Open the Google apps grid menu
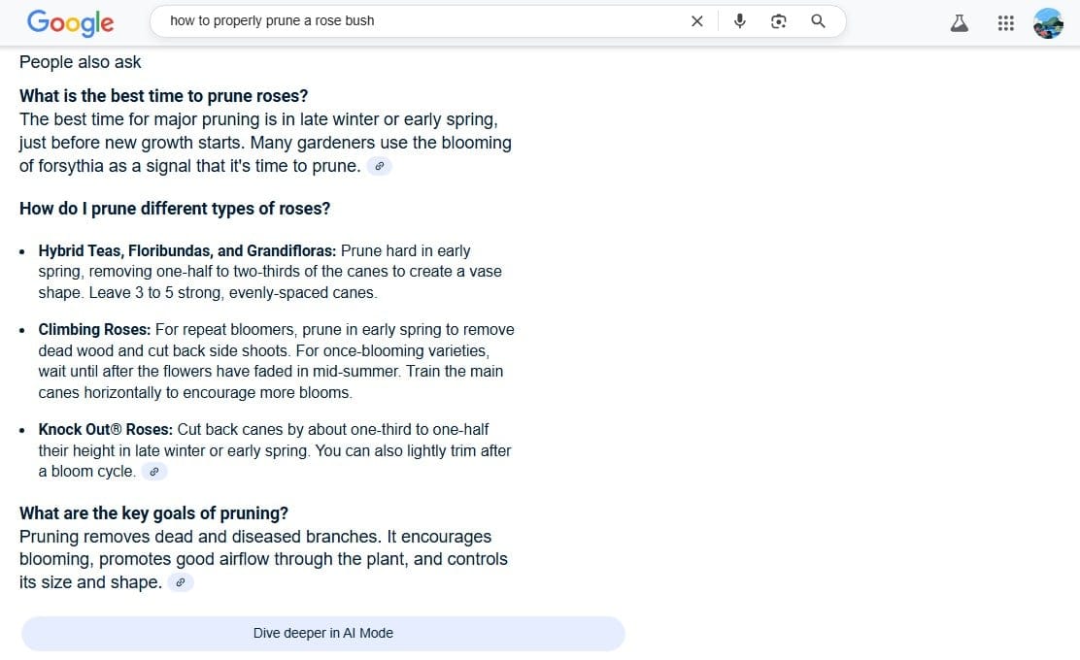1080x660 pixels. click(1006, 23)
